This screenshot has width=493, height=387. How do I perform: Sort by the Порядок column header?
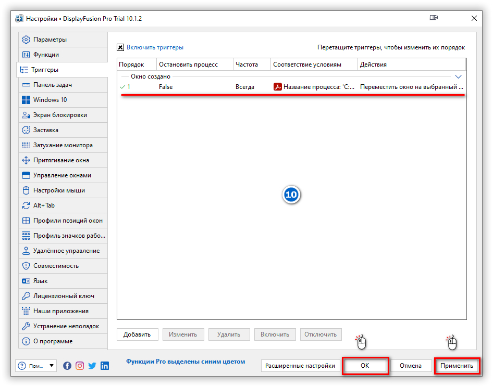pyautogui.click(x=137, y=64)
